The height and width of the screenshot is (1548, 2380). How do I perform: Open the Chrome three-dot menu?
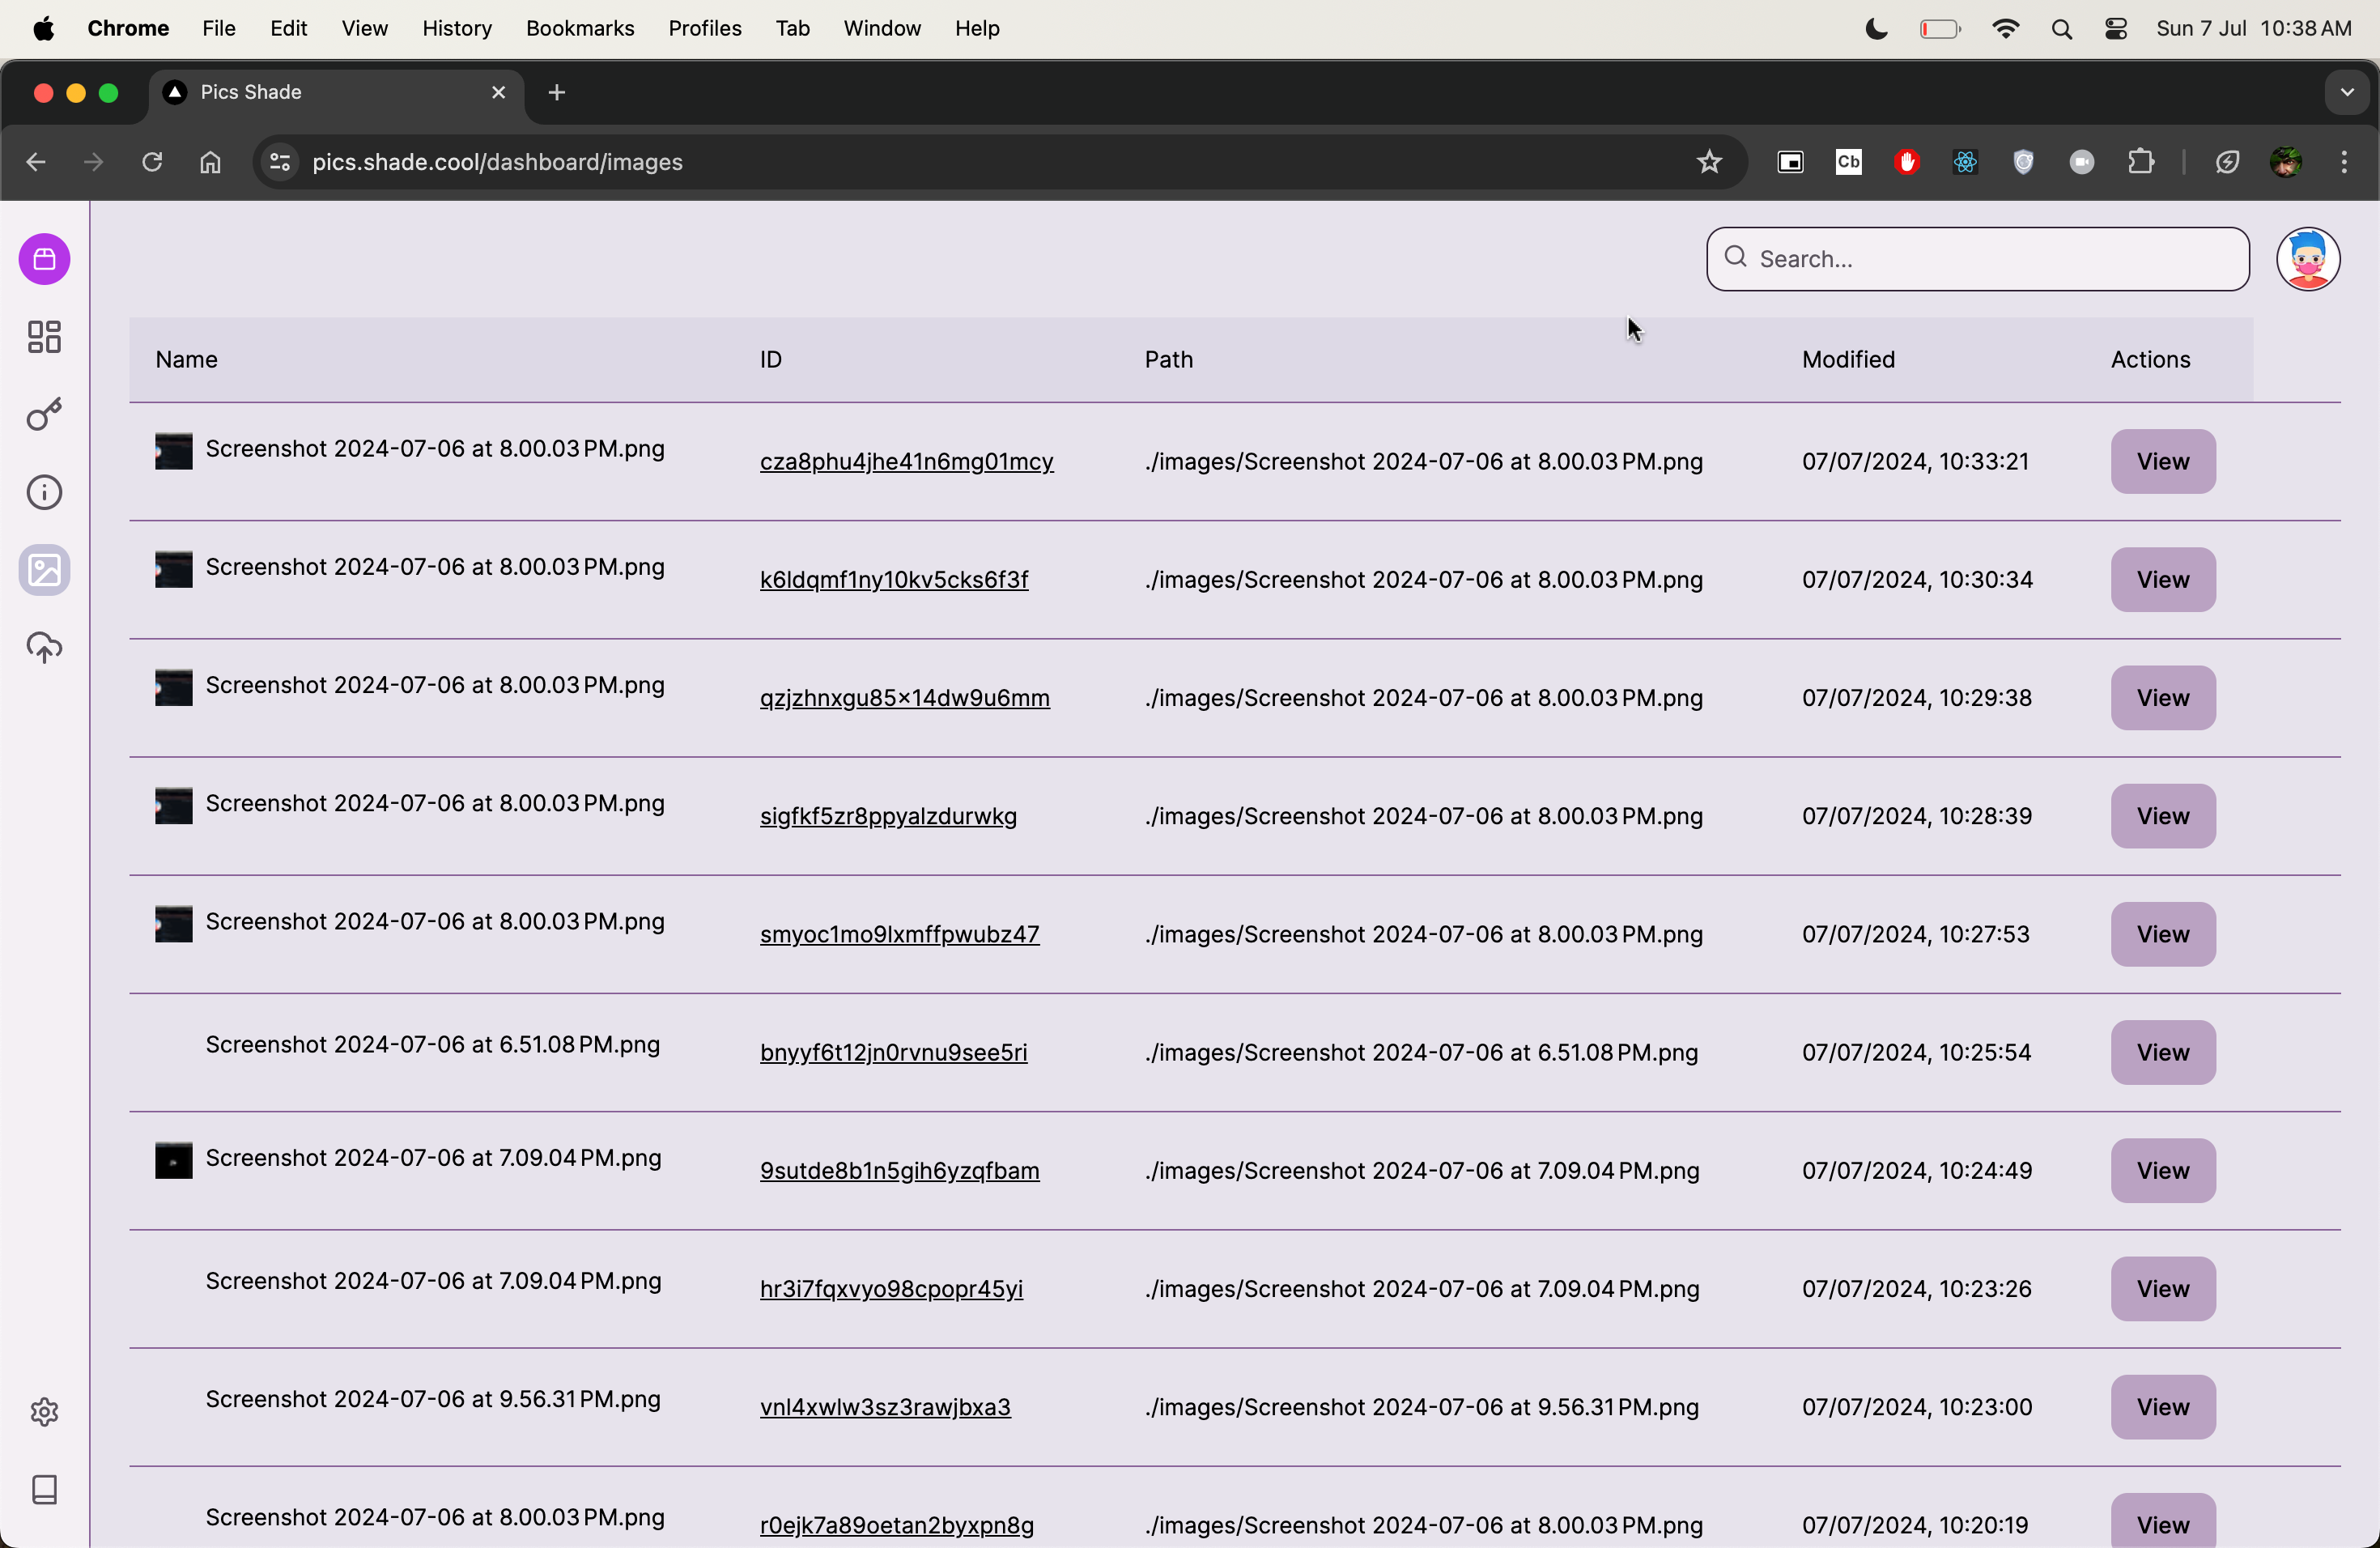(2344, 162)
